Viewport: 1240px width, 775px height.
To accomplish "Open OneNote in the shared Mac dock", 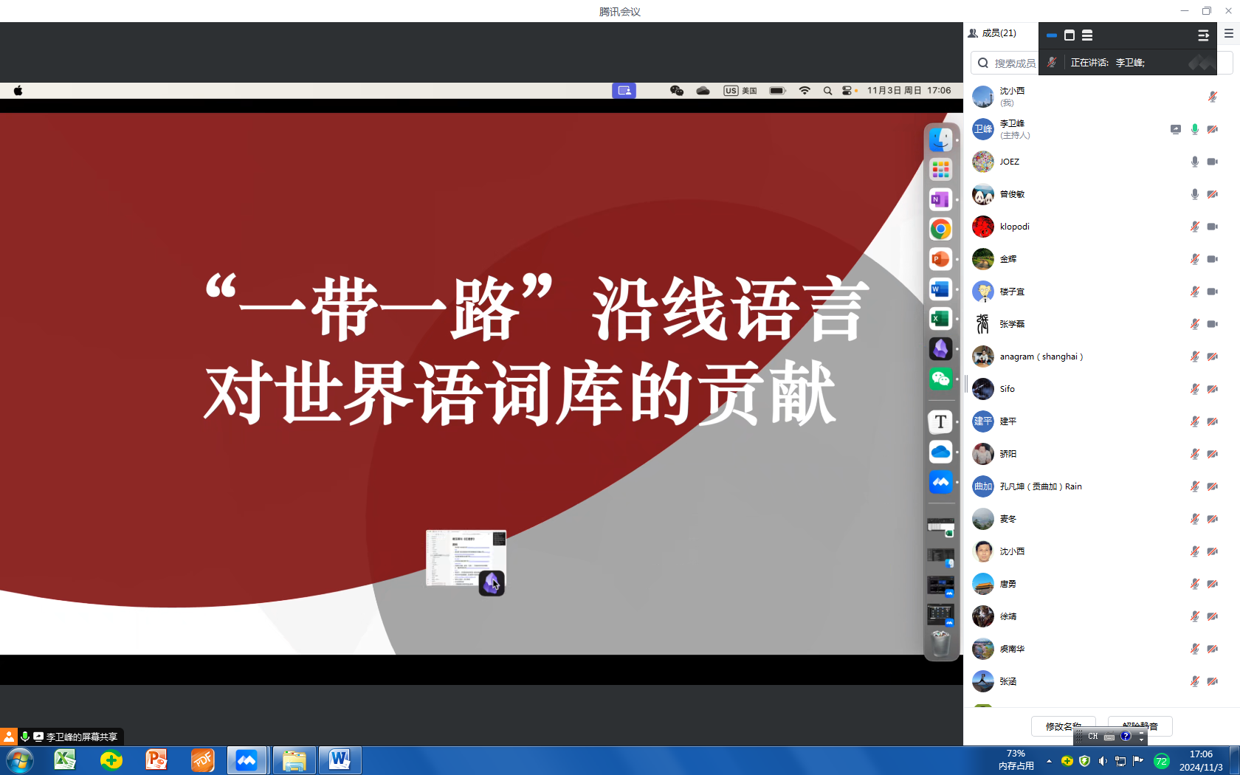I will (x=940, y=199).
